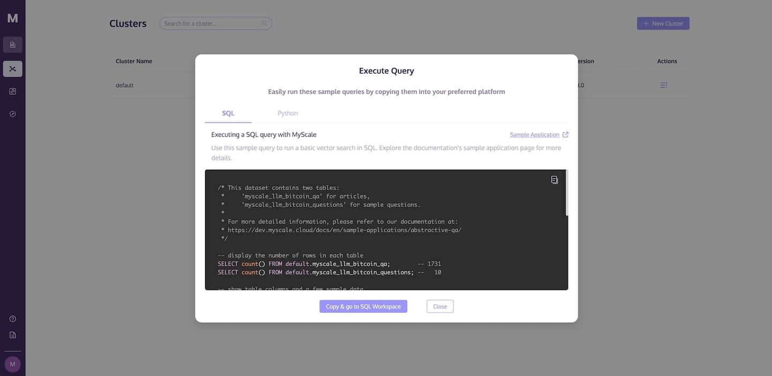Screen dimensions: 772x376
Task: Open the help question mark icon
Action: point(12,319)
